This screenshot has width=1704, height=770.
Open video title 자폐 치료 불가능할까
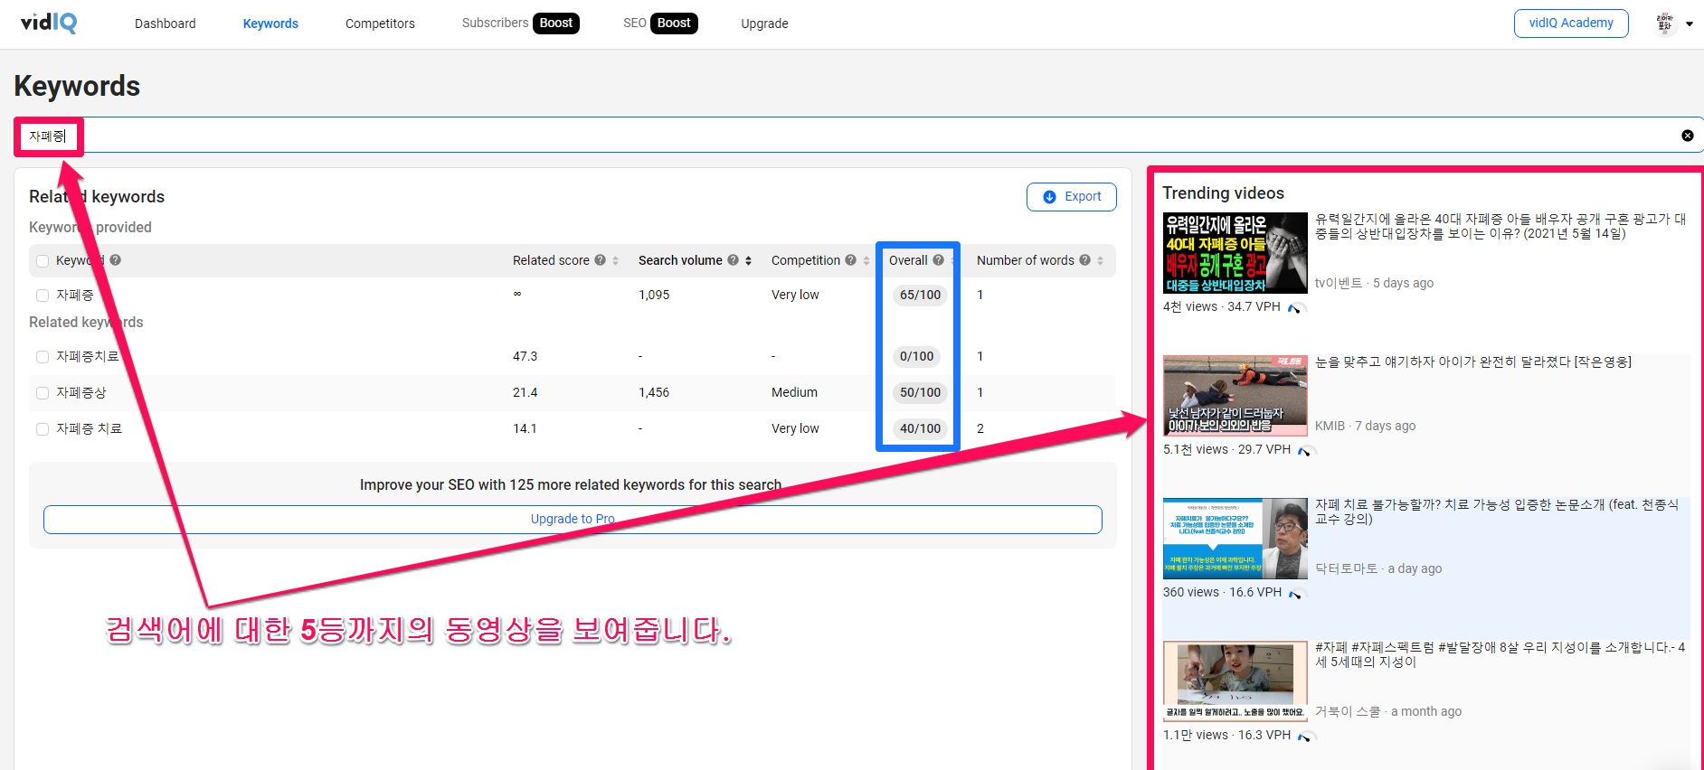point(1497,512)
